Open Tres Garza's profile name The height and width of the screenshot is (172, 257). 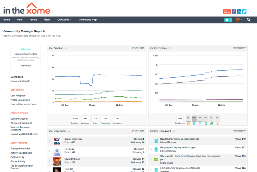point(69,149)
